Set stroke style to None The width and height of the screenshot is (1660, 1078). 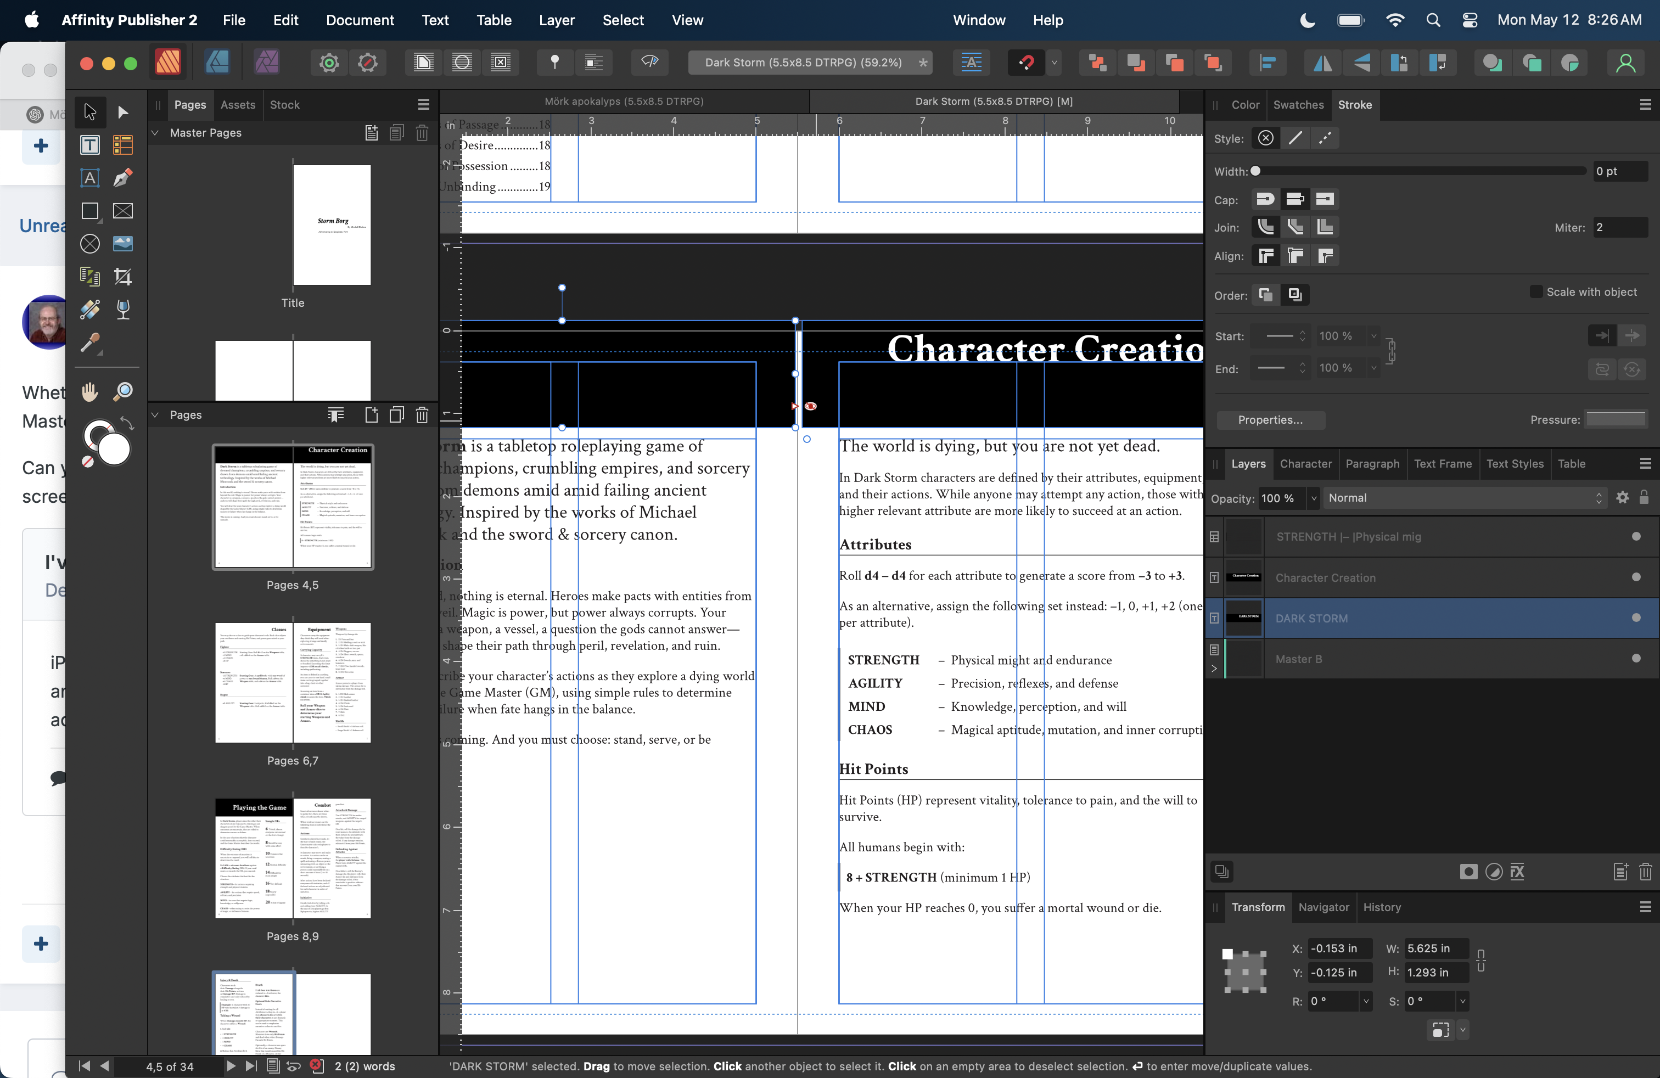(x=1265, y=138)
